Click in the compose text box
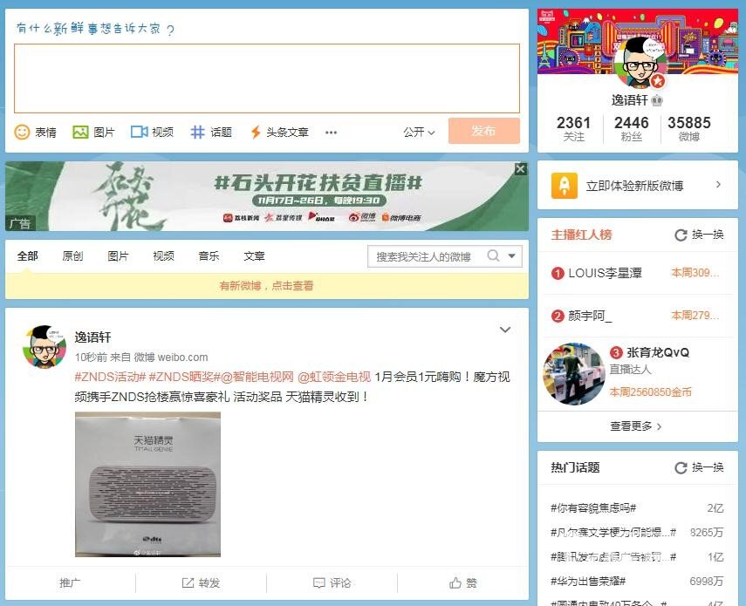The width and height of the screenshot is (746, 606). click(x=267, y=78)
